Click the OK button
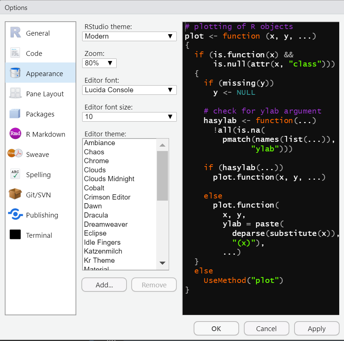Viewport: 344px width, 341px height. point(216,329)
